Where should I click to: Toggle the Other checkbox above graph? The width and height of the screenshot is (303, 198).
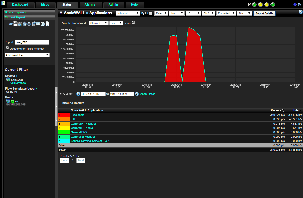133,23
